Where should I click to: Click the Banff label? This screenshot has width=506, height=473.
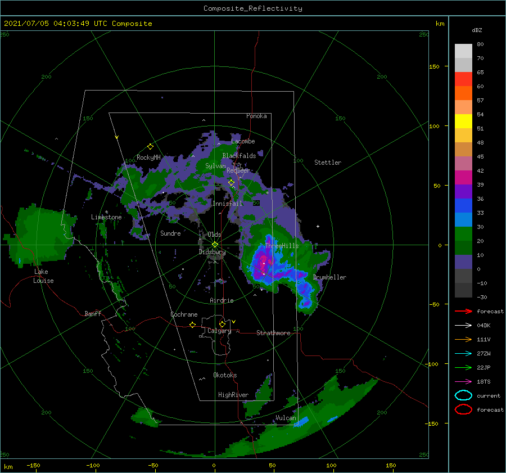(93, 313)
